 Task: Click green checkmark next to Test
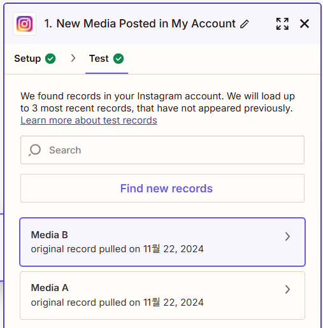pyautogui.click(x=118, y=59)
